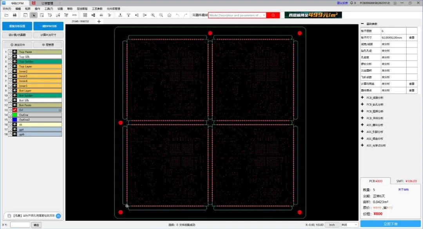Open the 工具(T) menu

(x=49, y=8)
